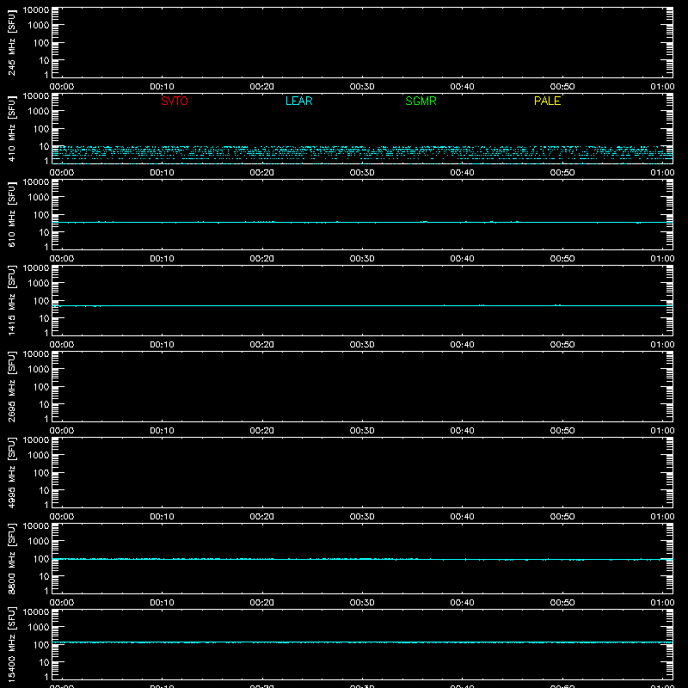Viewport: 688px width, 688px height.
Task: Click the red SVTO station label
Action: (x=175, y=101)
